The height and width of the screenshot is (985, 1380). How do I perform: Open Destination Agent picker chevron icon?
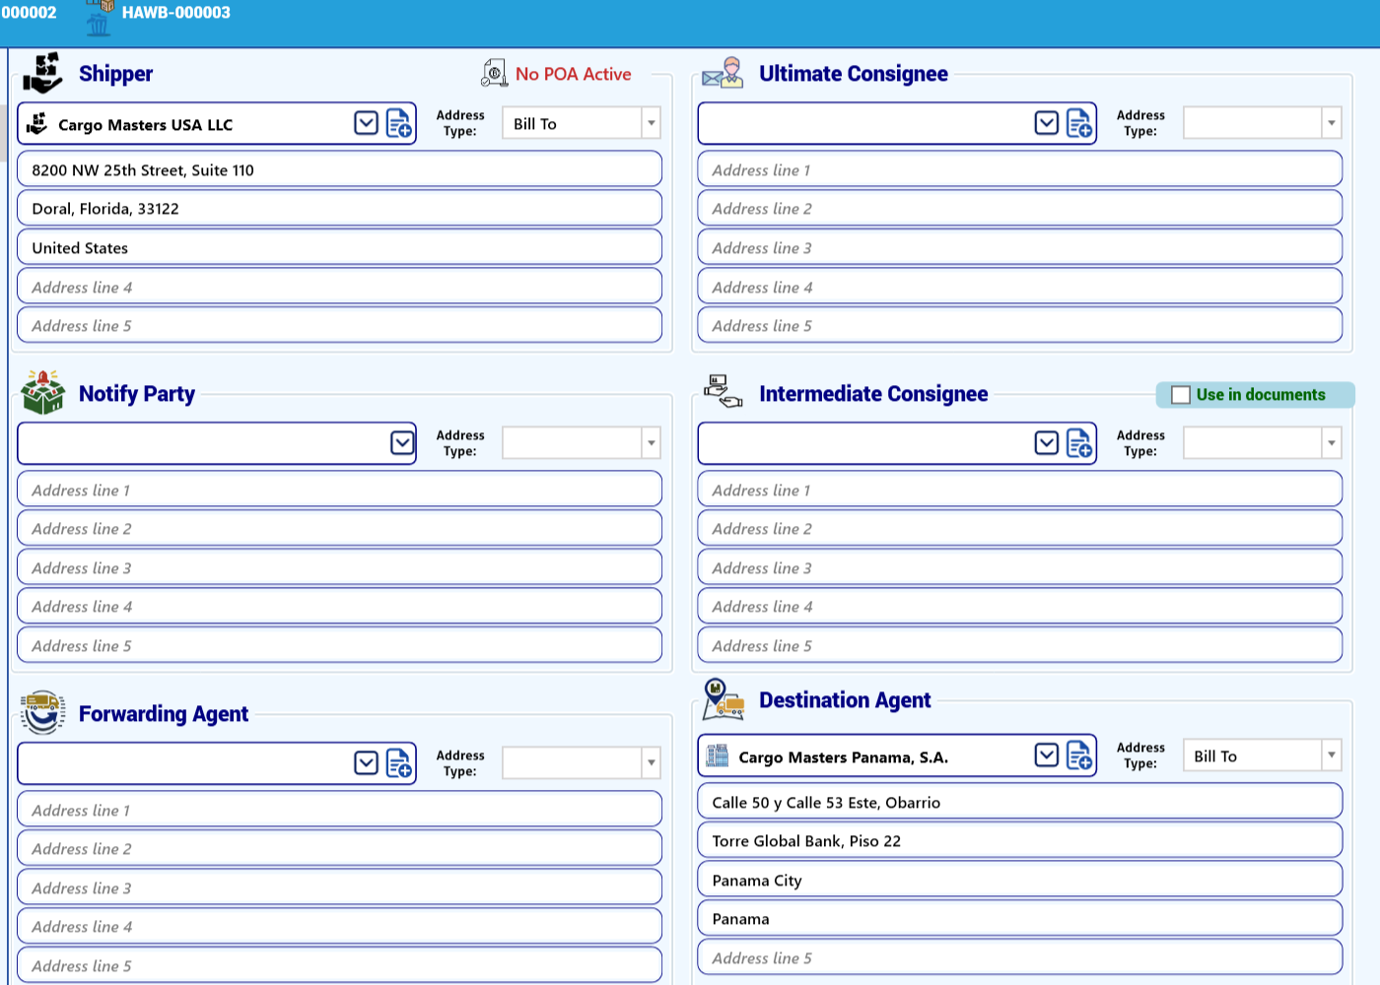tap(1047, 755)
